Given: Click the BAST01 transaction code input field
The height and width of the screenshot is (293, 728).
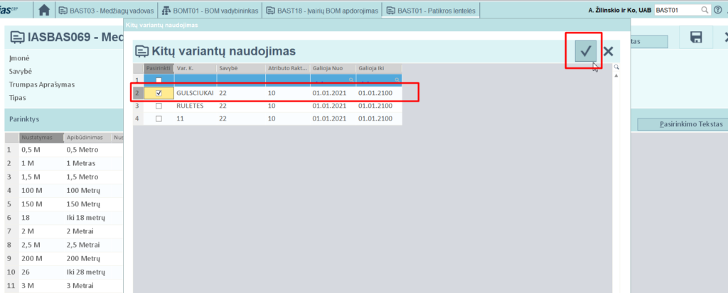Looking at the screenshot, I should pos(675,11).
